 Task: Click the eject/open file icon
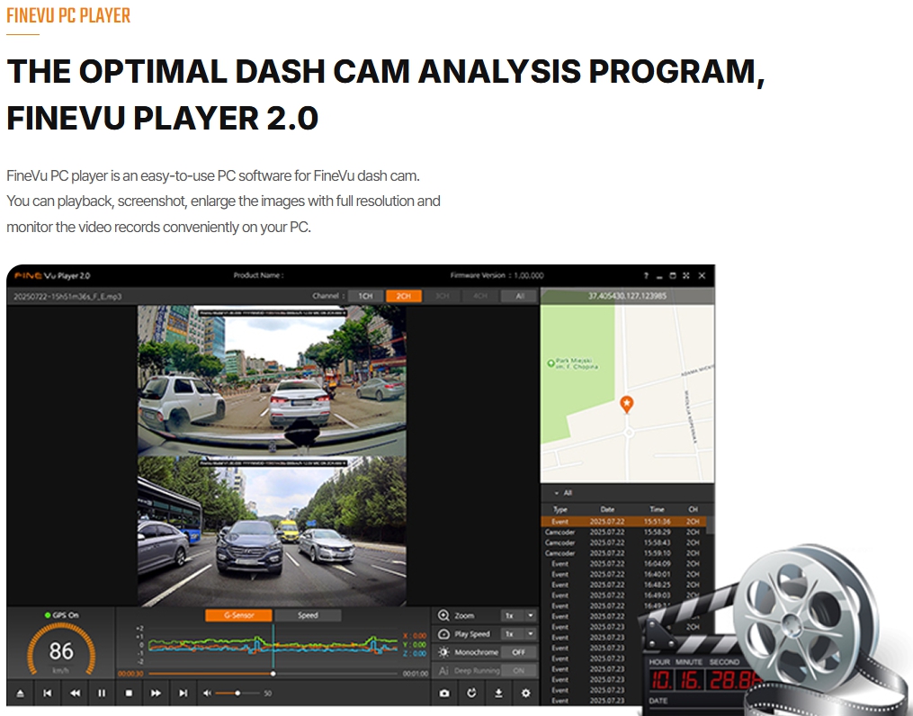pos(21,694)
